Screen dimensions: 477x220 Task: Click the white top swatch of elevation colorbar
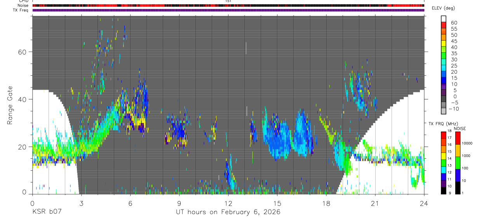(444, 19)
